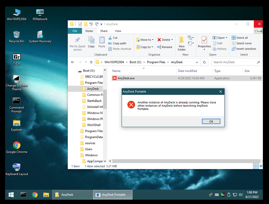The image size is (269, 204).
Task: Launch Command Prompt desktop shortcut
Action: coord(17,105)
